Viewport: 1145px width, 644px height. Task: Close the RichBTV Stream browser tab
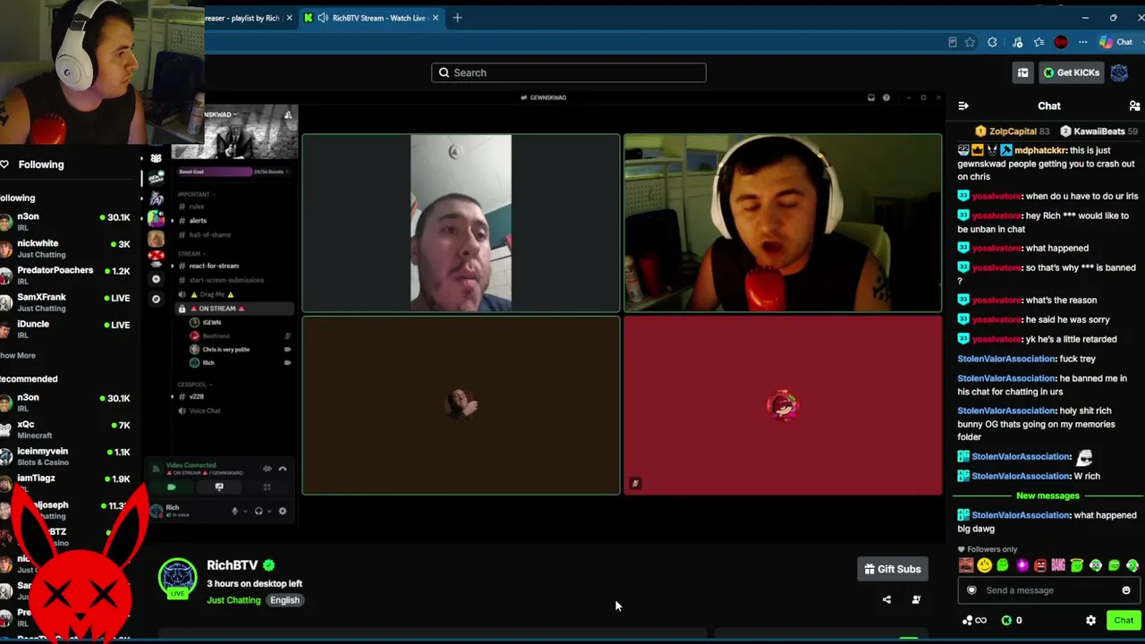(x=436, y=18)
